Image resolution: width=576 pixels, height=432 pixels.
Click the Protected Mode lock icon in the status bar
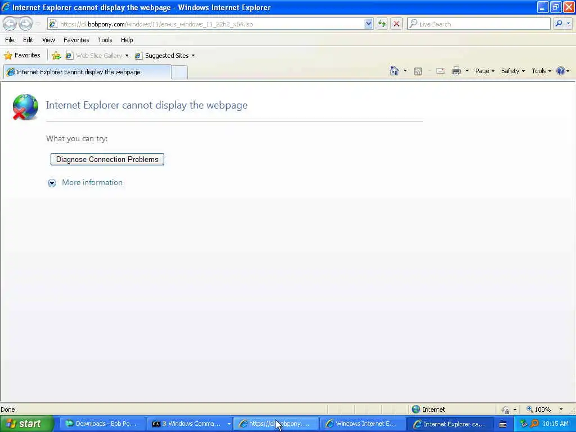tap(506, 409)
